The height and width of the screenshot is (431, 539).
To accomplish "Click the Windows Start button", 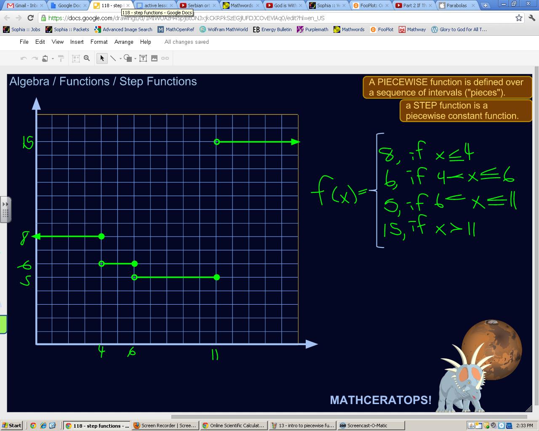I will point(12,426).
